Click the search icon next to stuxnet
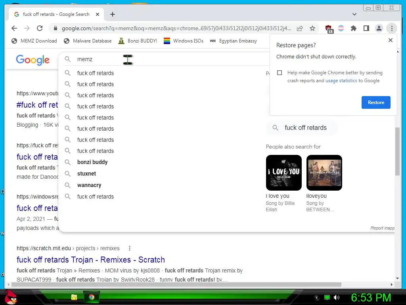This screenshot has height=305, width=406. 67,174
